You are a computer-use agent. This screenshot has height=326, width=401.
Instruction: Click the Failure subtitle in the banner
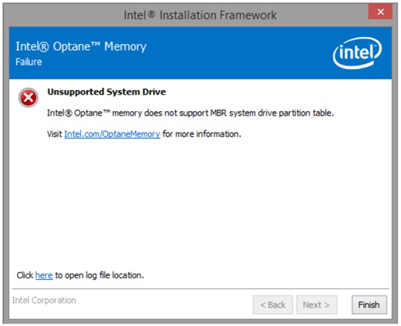click(x=29, y=62)
